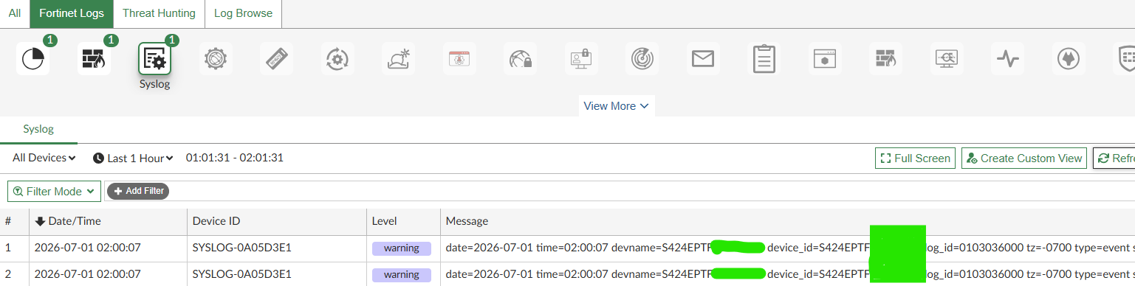Open the Last 1 Hour time range dropdown

pyautogui.click(x=133, y=158)
